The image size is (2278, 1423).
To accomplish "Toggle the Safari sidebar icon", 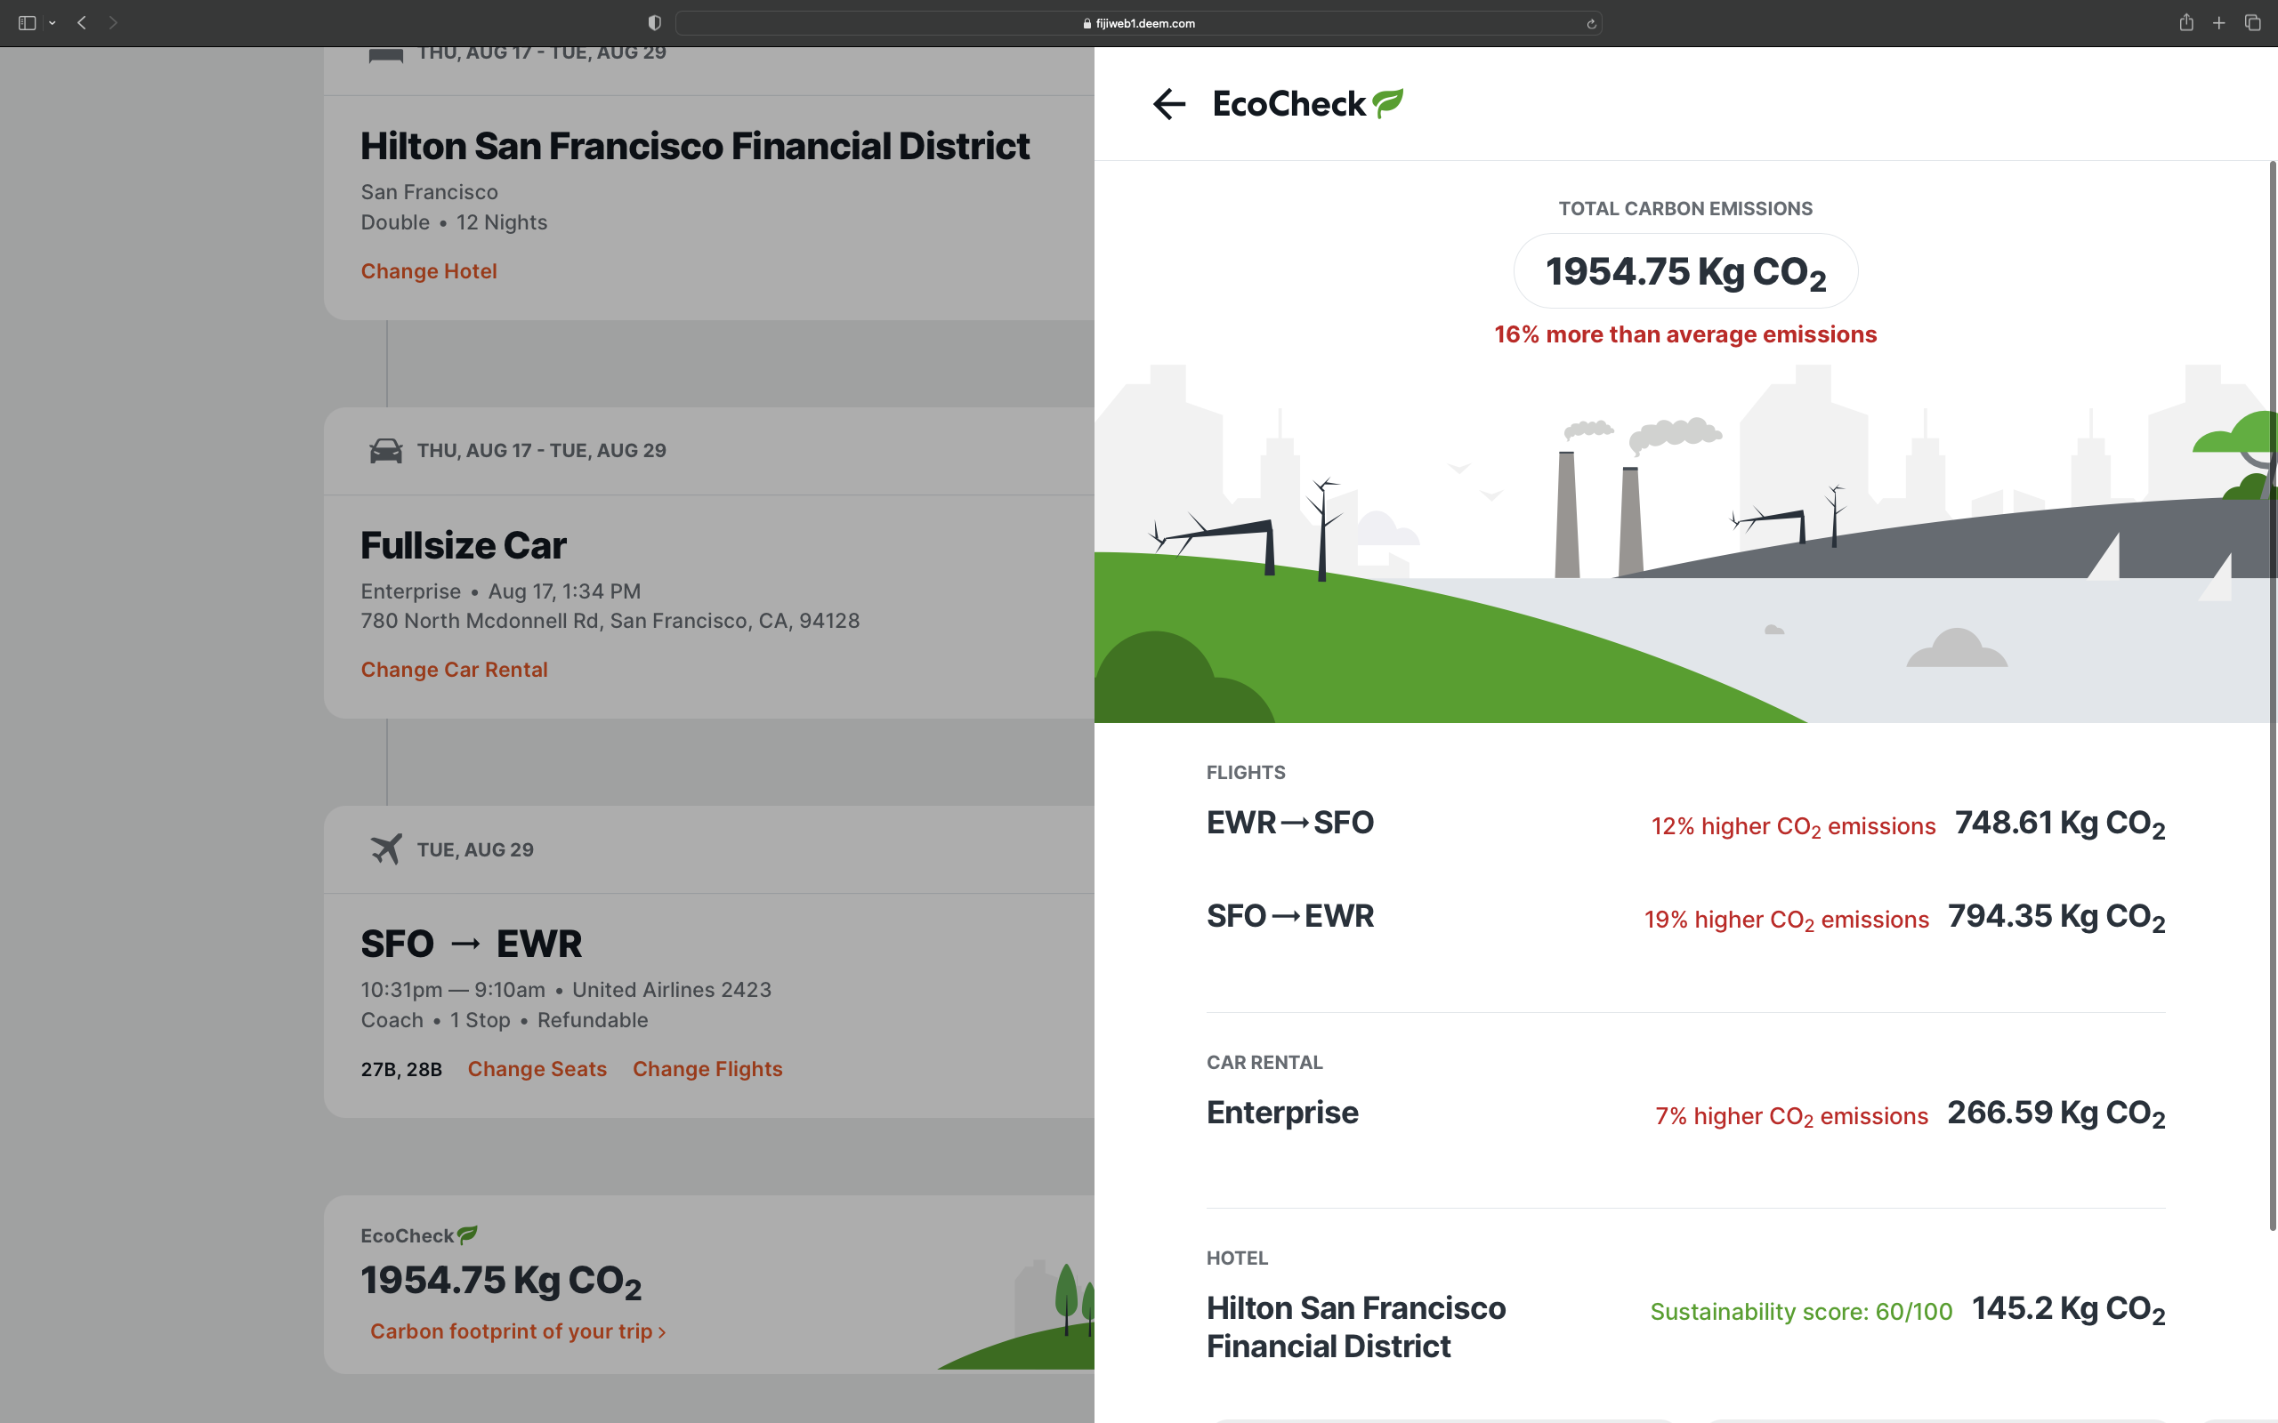I will pyautogui.click(x=27, y=22).
